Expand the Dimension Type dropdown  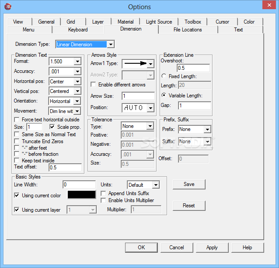(111, 45)
